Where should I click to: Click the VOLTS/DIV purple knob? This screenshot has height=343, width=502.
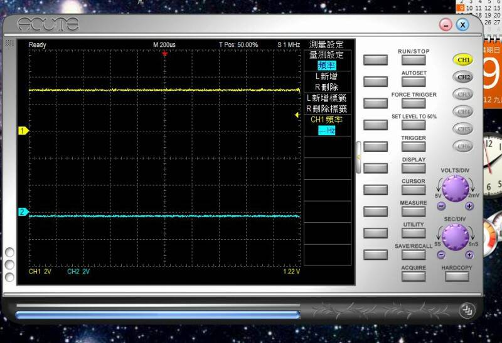(x=455, y=188)
